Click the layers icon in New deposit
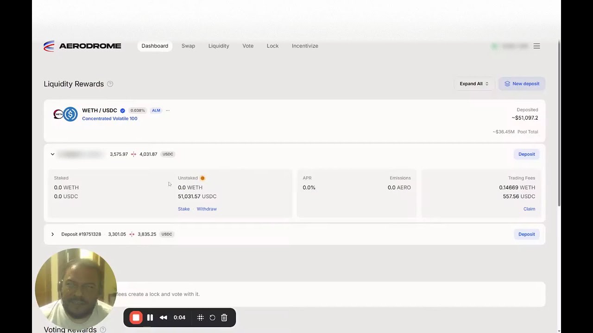593x333 pixels. click(507, 84)
